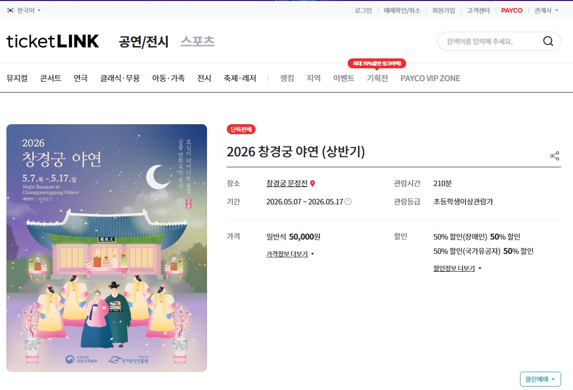This screenshot has width=573, height=390.
Task: Open the ticketLINK home logo
Action: click(x=52, y=41)
